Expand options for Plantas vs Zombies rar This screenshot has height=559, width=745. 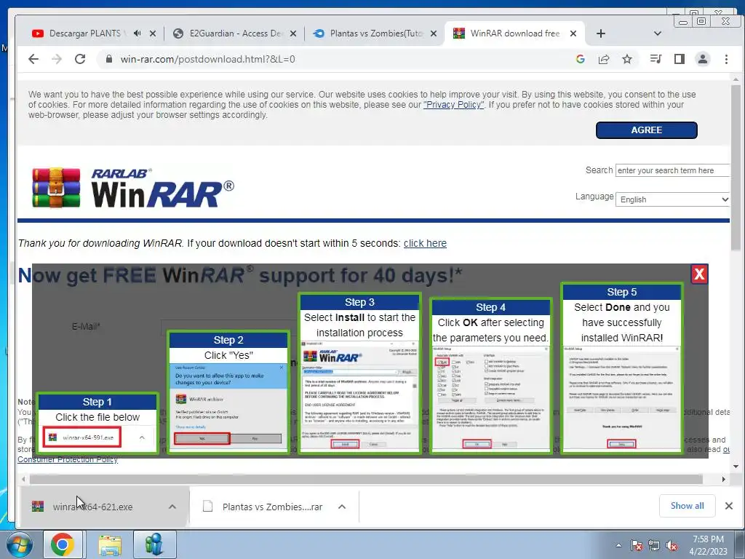point(342,507)
